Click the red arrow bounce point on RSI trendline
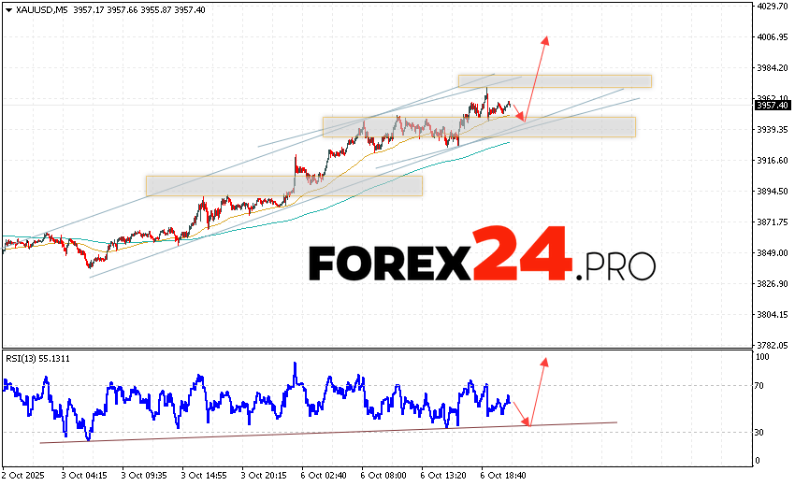 point(528,425)
